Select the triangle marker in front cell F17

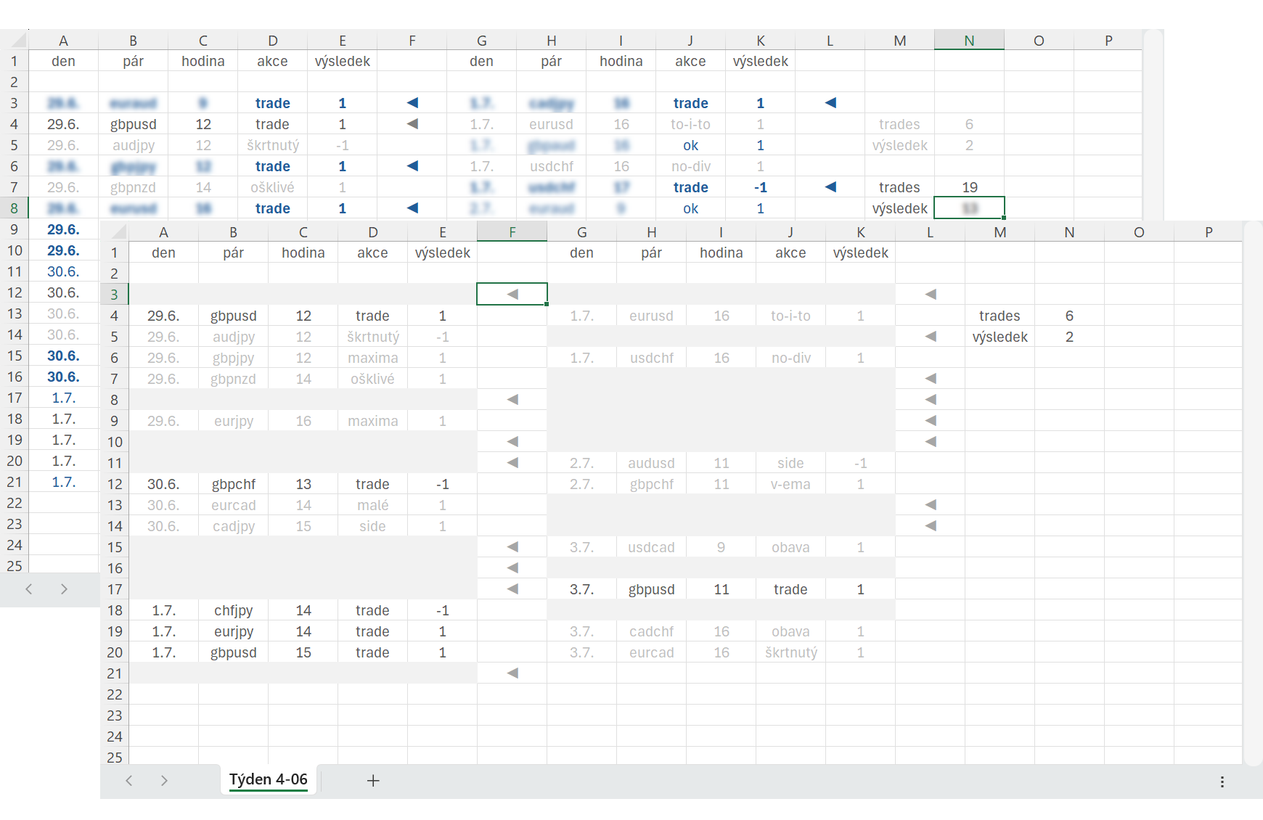[512, 589]
